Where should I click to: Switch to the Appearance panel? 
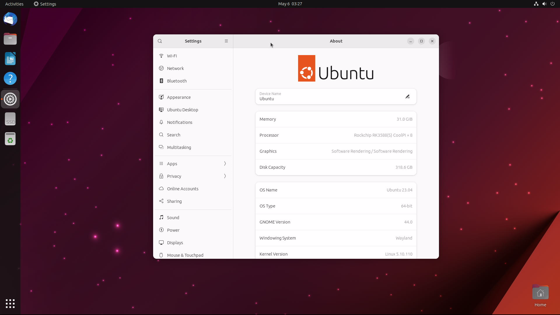[x=193, y=97]
